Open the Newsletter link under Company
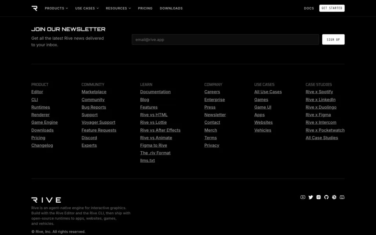Image resolution: width=376 pixels, height=235 pixels. pyautogui.click(x=215, y=115)
